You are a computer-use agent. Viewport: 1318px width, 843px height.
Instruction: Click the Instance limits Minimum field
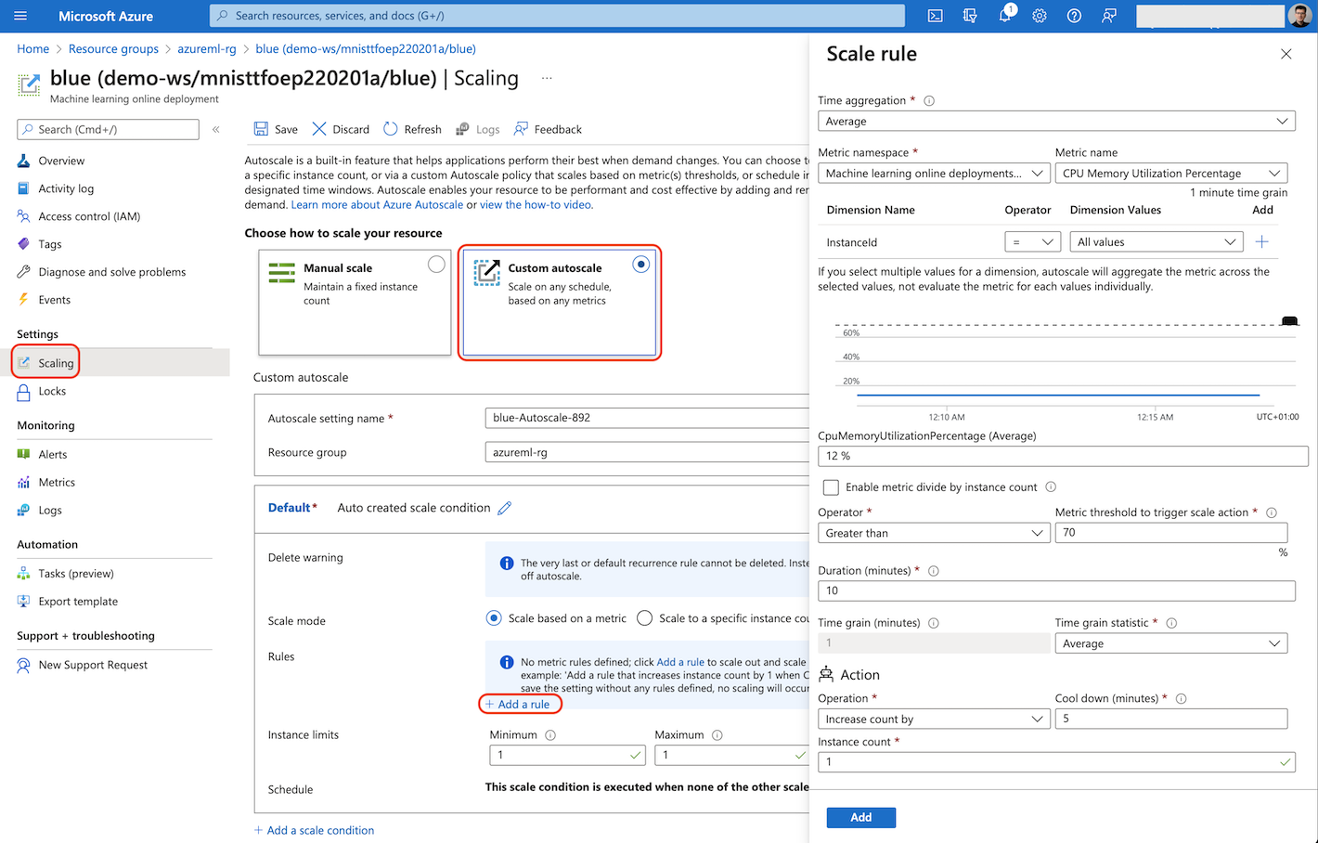click(567, 756)
